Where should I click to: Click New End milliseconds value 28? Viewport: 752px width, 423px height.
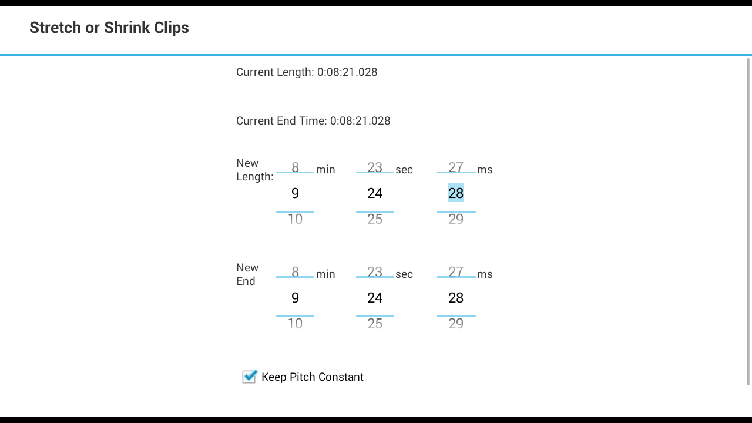(x=456, y=298)
